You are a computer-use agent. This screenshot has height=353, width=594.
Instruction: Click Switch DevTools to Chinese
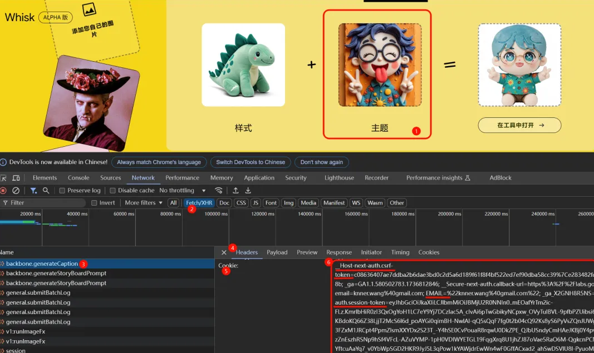tap(250, 162)
